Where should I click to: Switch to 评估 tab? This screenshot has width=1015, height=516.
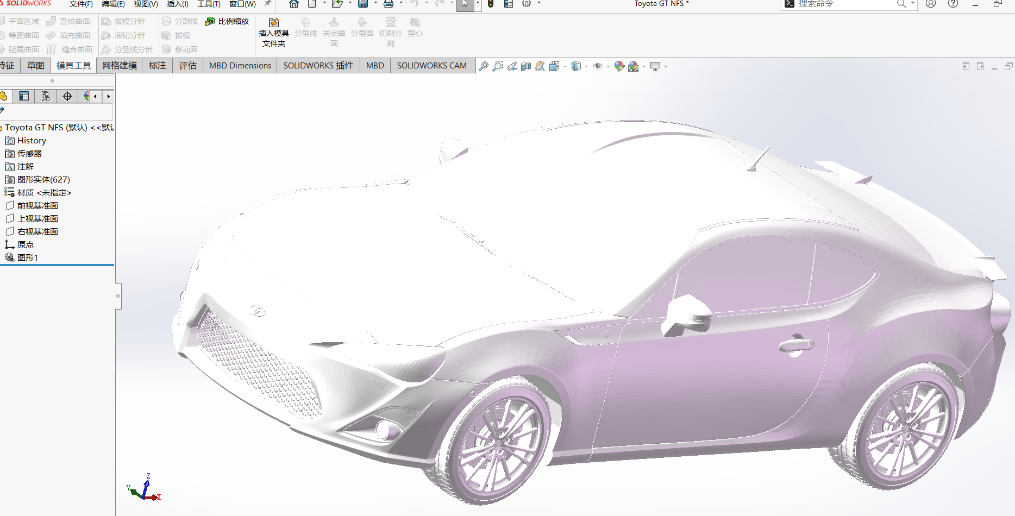(188, 66)
